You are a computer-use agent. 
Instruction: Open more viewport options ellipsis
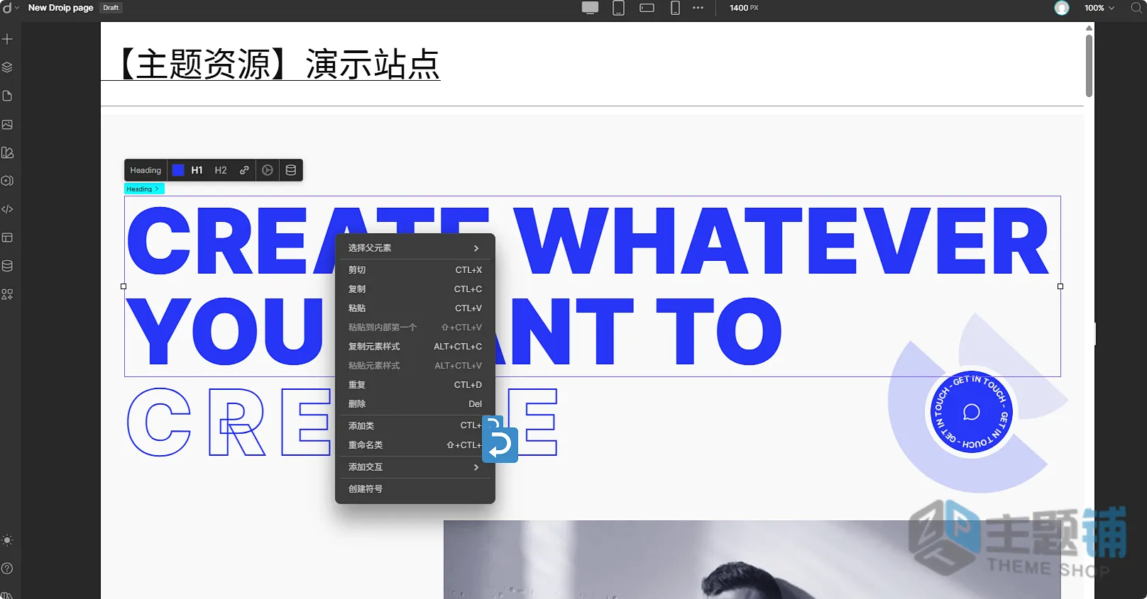[698, 8]
